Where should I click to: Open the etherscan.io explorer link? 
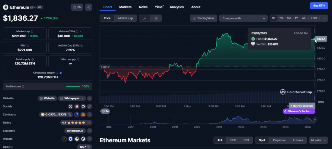click(75, 131)
